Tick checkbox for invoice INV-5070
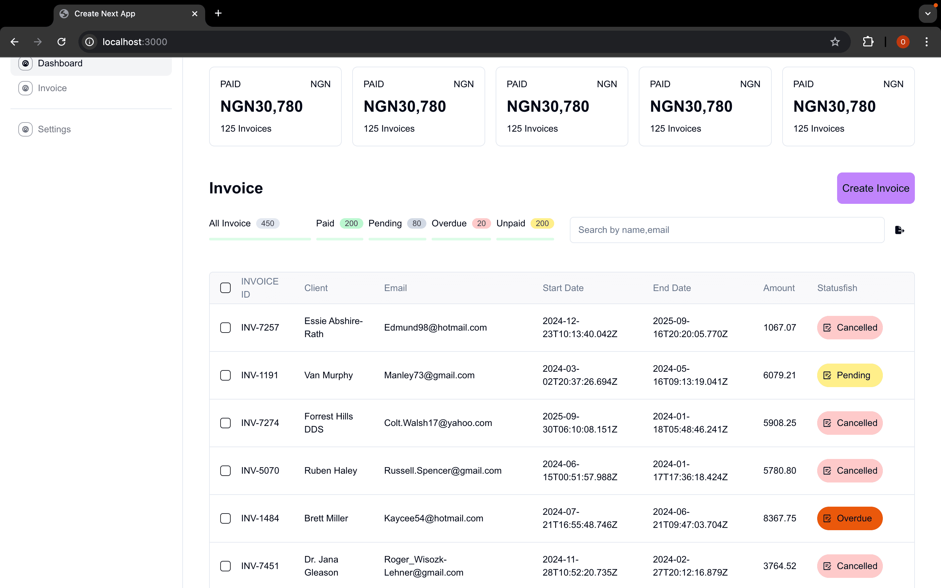This screenshot has height=588, width=941. (225, 470)
